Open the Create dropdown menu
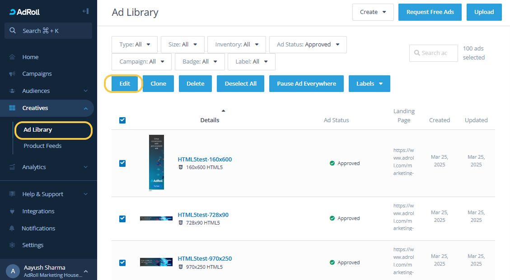This screenshot has width=510, height=280. [373, 12]
